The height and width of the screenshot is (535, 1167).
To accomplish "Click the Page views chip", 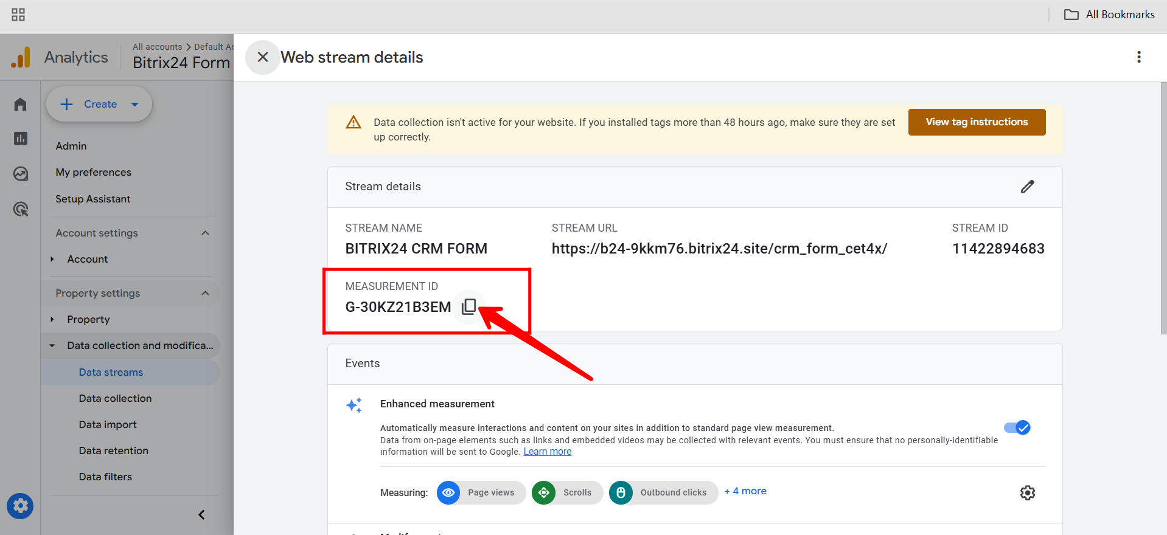I will point(481,492).
